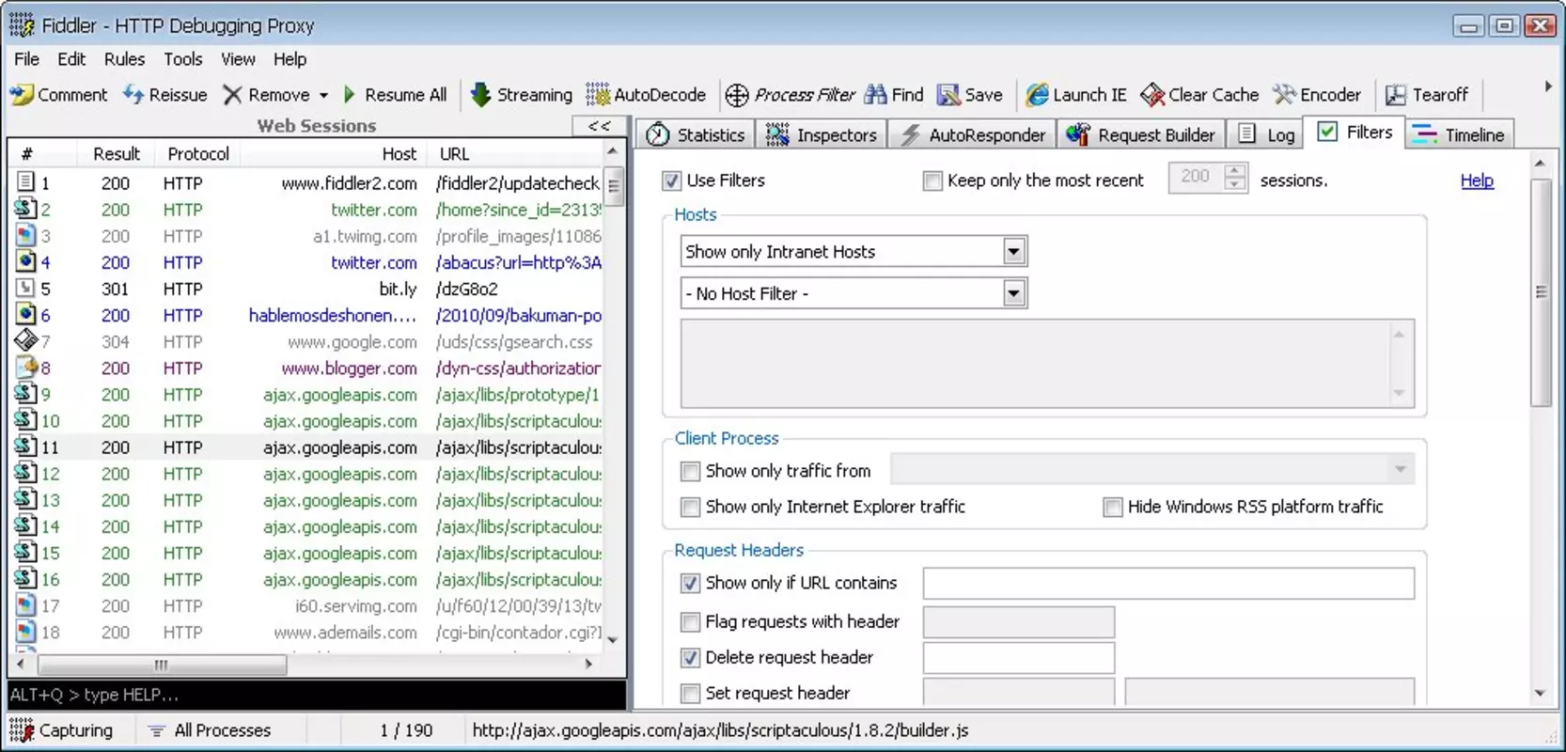The width and height of the screenshot is (1566, 752).
Task: Click the Resume All play icon
Action: click(x=350, y=95)
